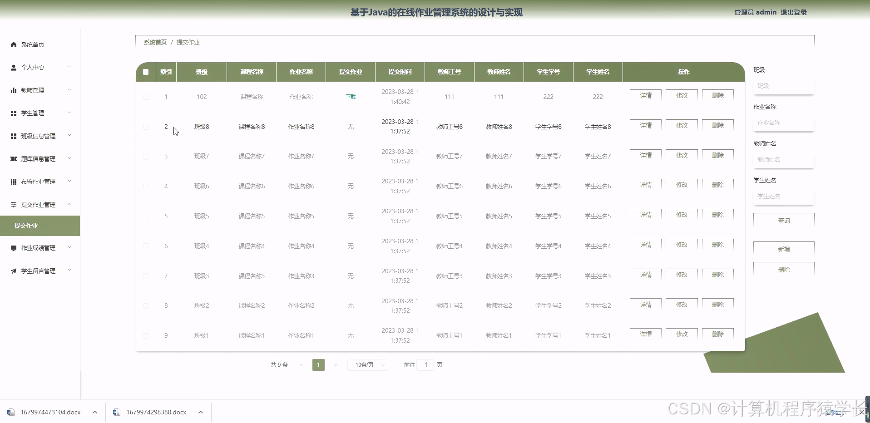This screenshot has height=423, width=870.
Task: Close the browser downloads bar
Action: tap(862, 412)
